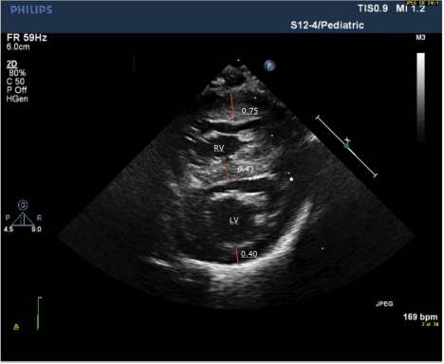Click the 80% gain value
Image resolution: width=444 pixels, height=364 pixels.
click(x=17, y=73)
